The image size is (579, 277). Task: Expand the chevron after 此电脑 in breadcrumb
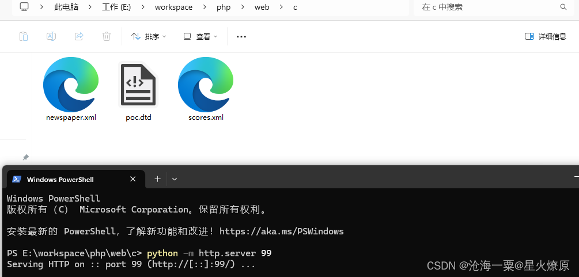(90, 7)
